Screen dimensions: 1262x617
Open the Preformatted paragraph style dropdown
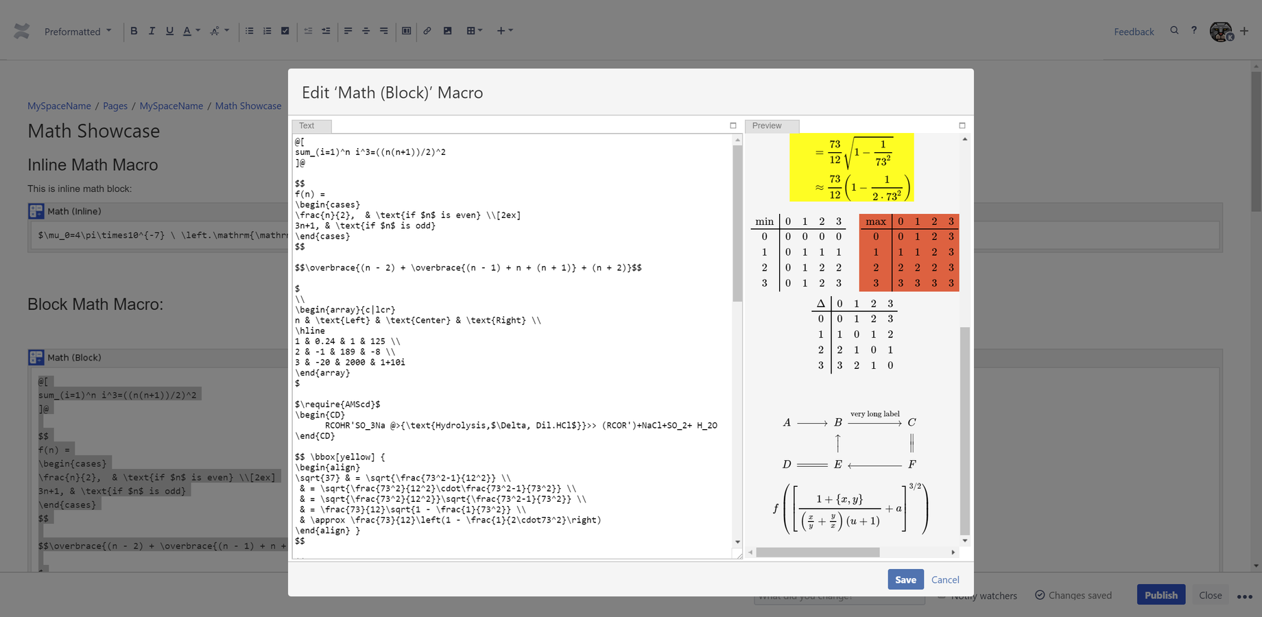coord(78,32)
